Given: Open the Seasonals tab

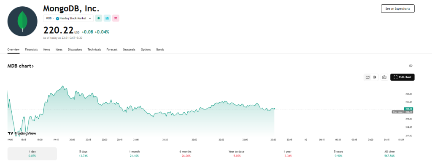Looking at the screenshot, I should click(x=129, y=50).
